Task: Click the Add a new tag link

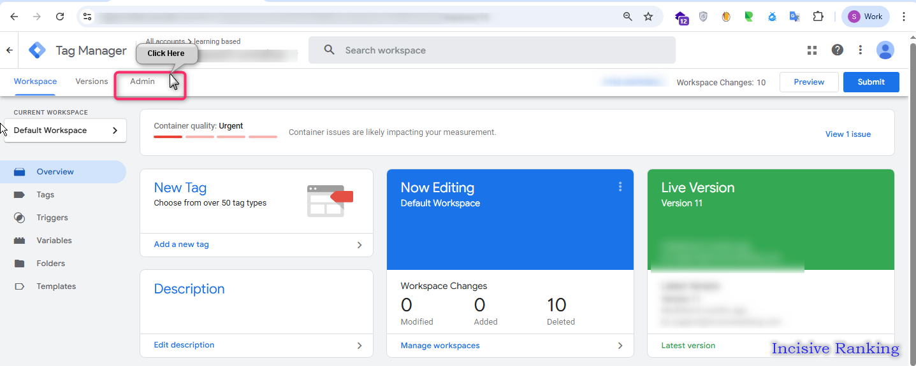Action: (181, 244)
